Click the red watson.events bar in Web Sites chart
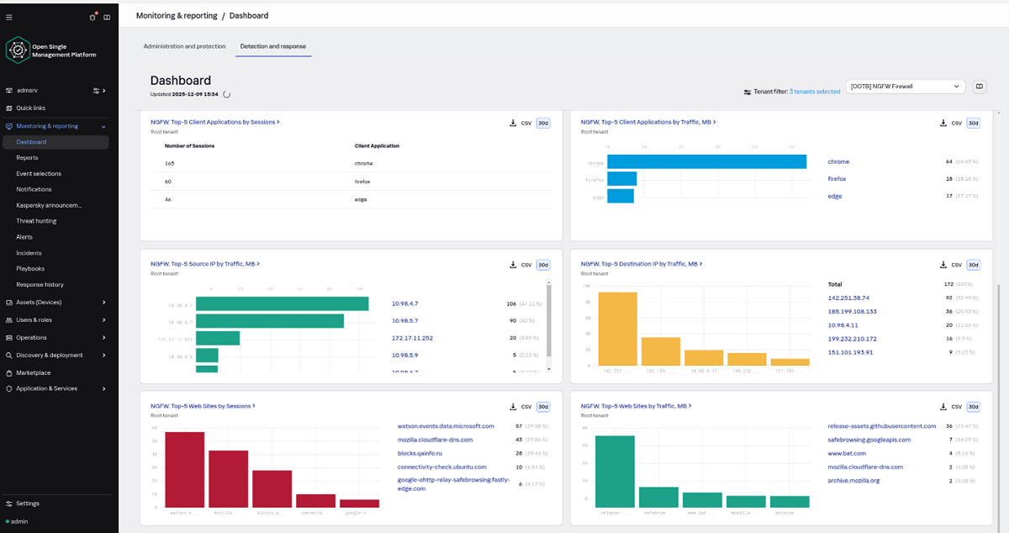The height and width of the screenshot is (533, 1009). point(184,469)
